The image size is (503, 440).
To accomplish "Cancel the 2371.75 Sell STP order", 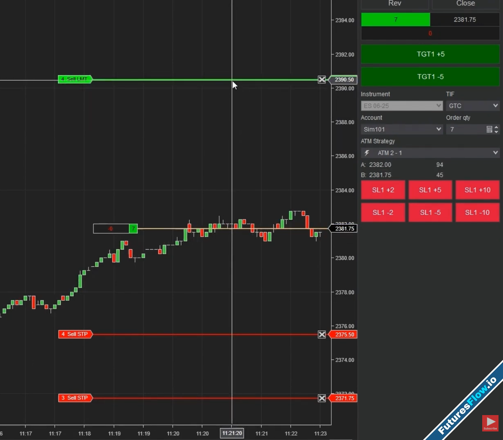I will [x=322, y=398].
